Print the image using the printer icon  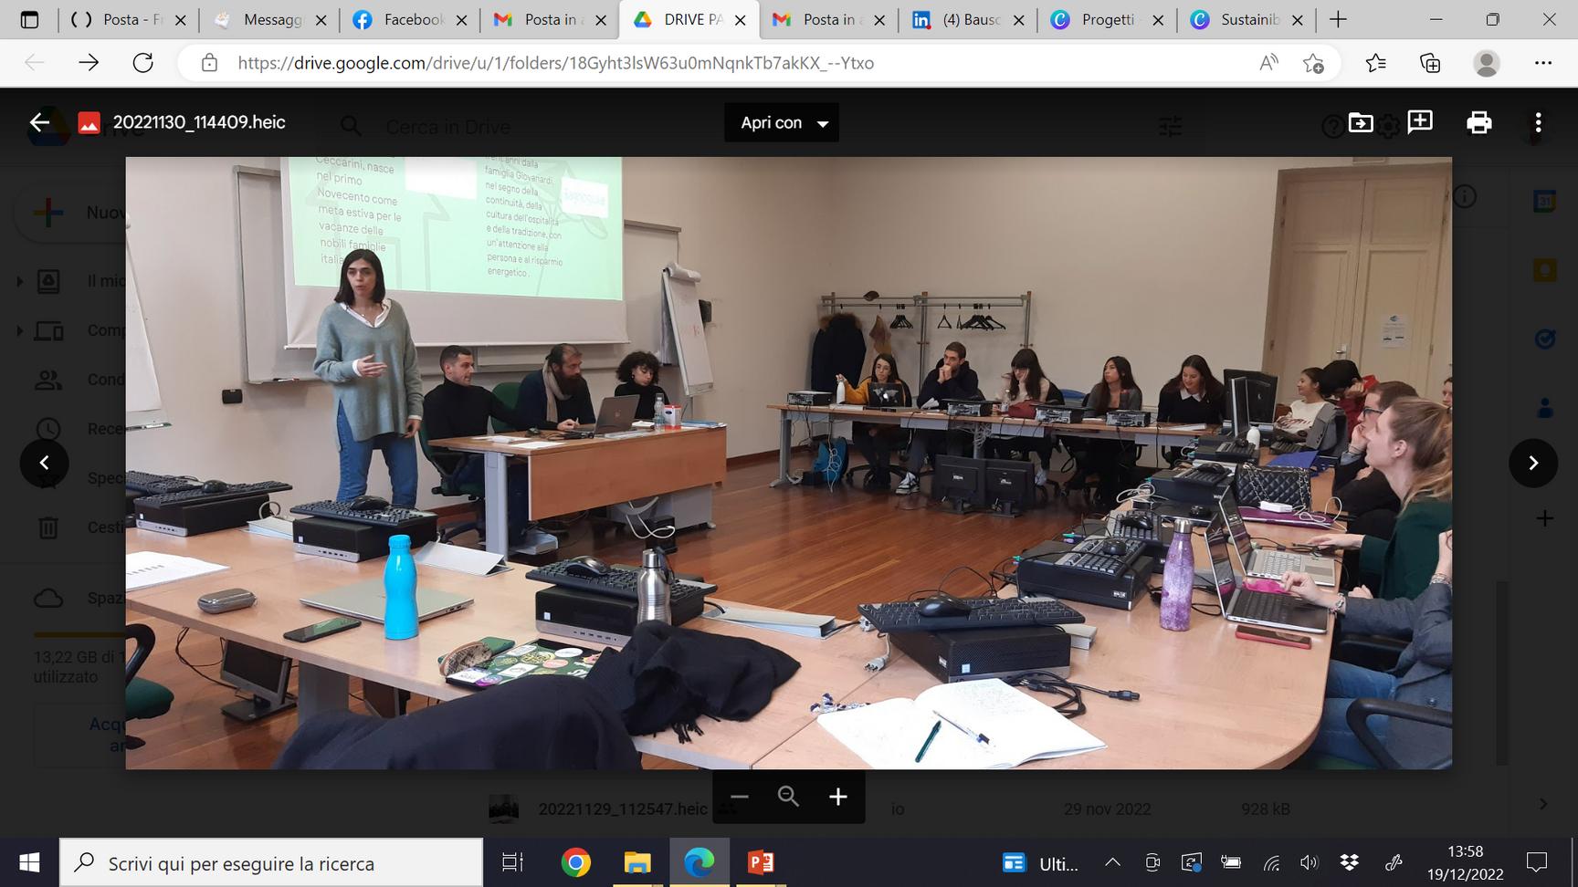[1479, 122]
